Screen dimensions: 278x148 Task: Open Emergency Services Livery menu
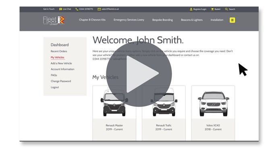(x=129, y=20)
